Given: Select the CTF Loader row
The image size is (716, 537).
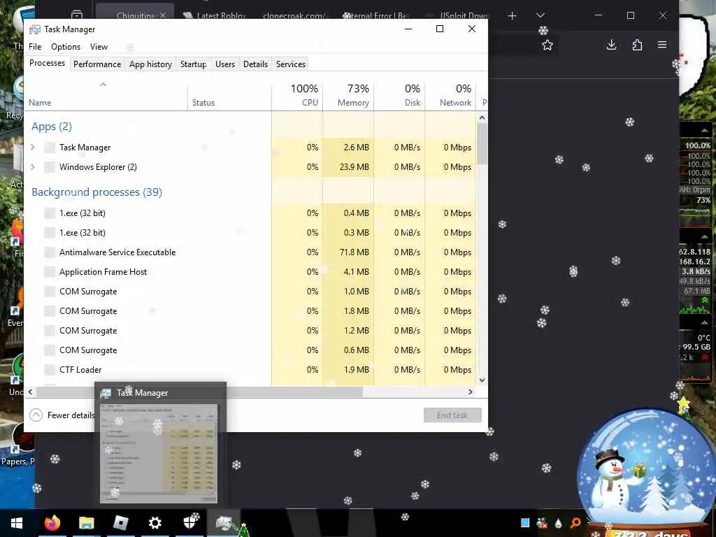Looking at the screenshot, I should [250, 369].
